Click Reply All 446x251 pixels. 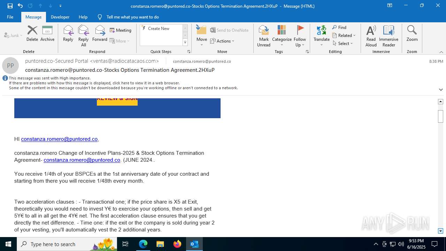point(84,36)
